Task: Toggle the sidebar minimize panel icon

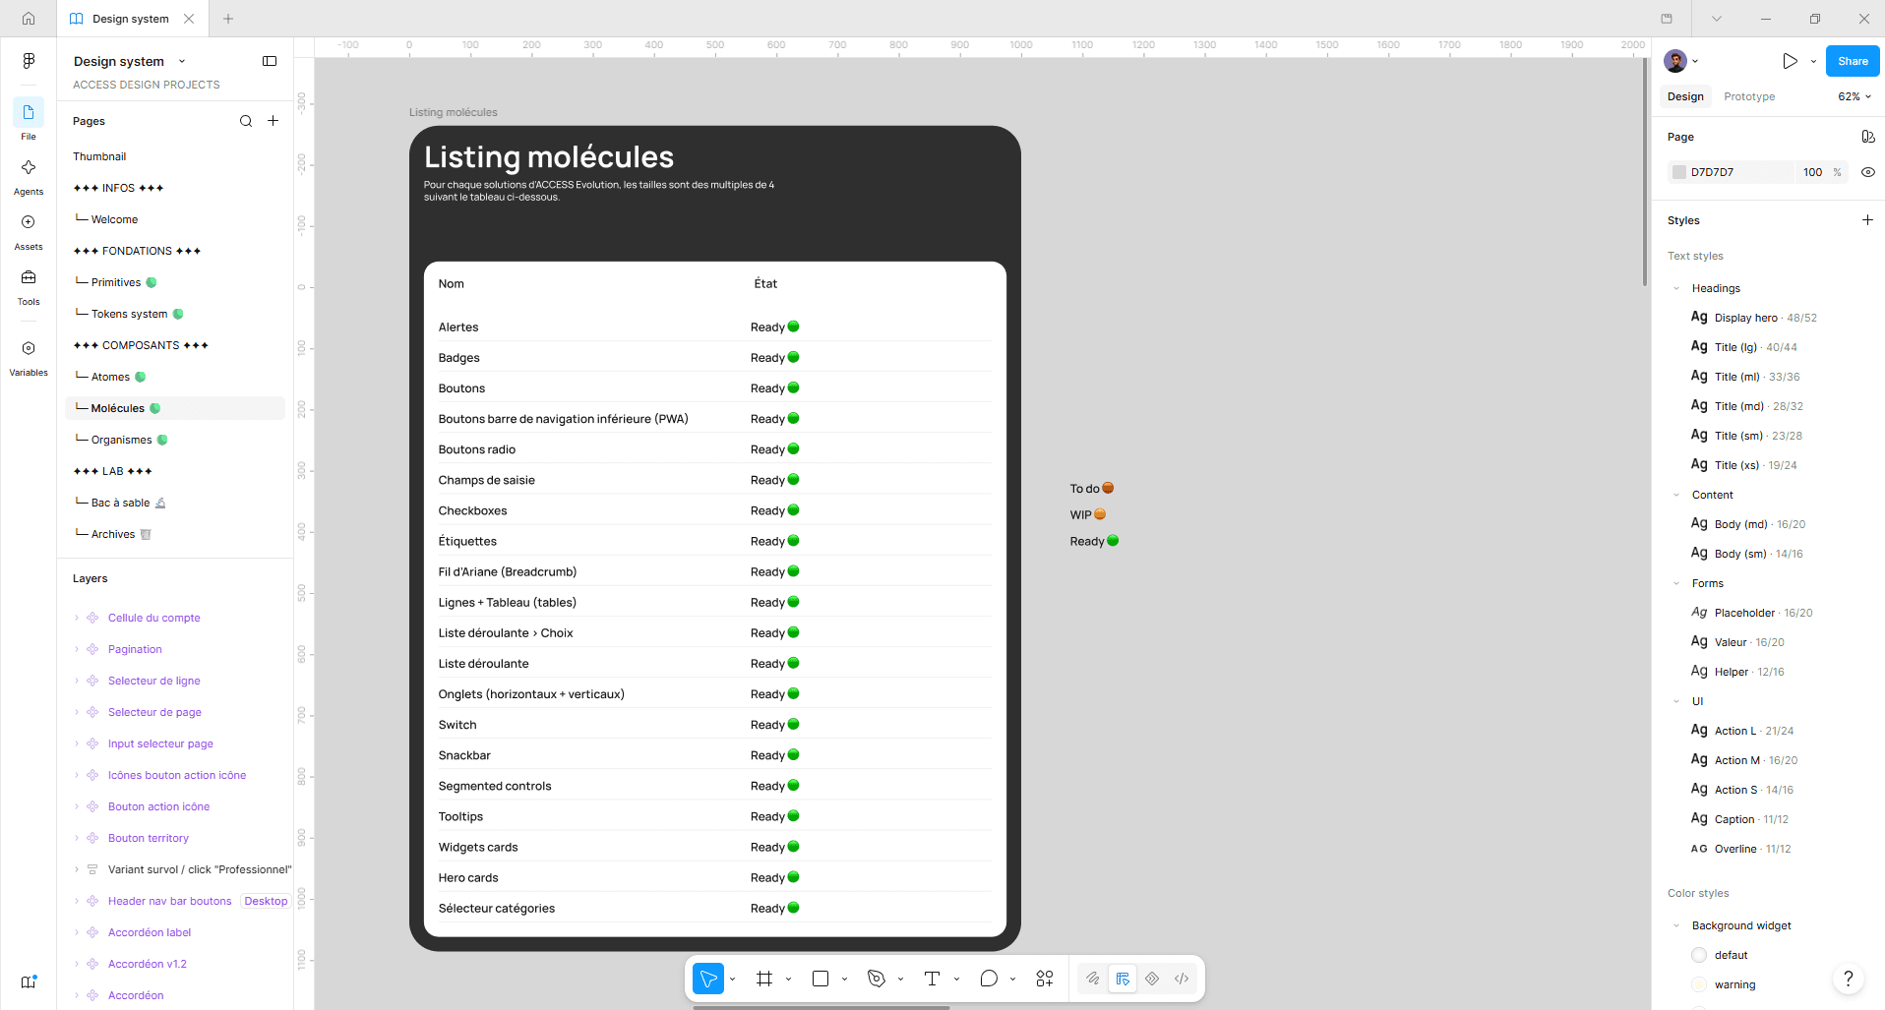Action: pyautogui.click(x=270, y=61)
